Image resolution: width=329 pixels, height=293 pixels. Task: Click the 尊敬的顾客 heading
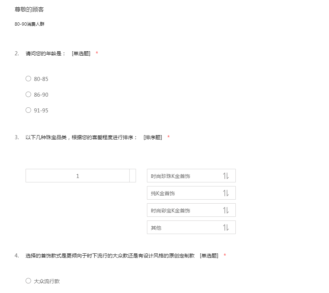click(29, 10)
